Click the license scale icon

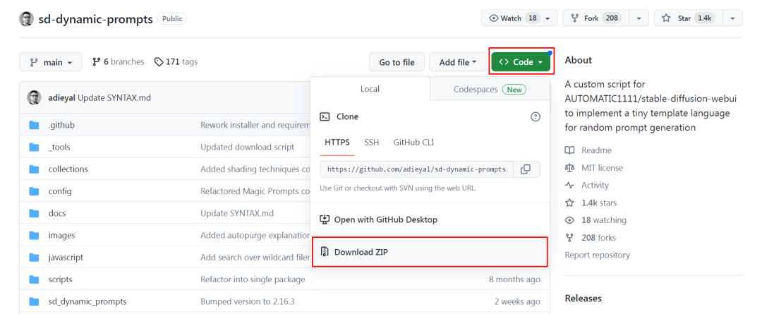(x=569, y=168)
